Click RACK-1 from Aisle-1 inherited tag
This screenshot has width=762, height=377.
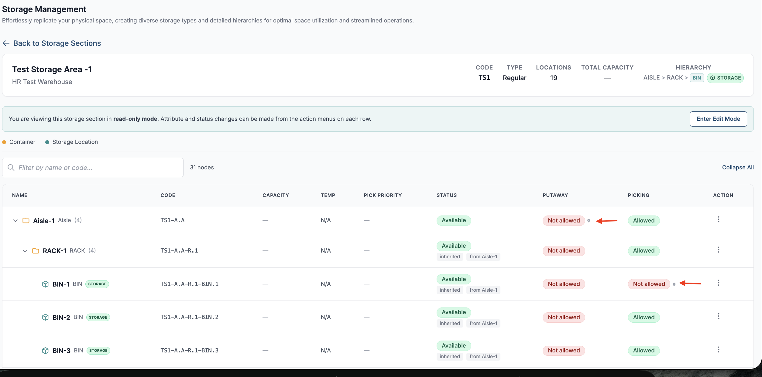click(x=483, y=257)
